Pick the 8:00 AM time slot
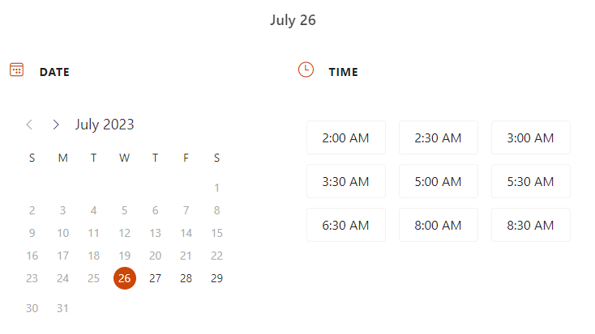The width and height of the screenshot is (595, 334). [439, 225]
